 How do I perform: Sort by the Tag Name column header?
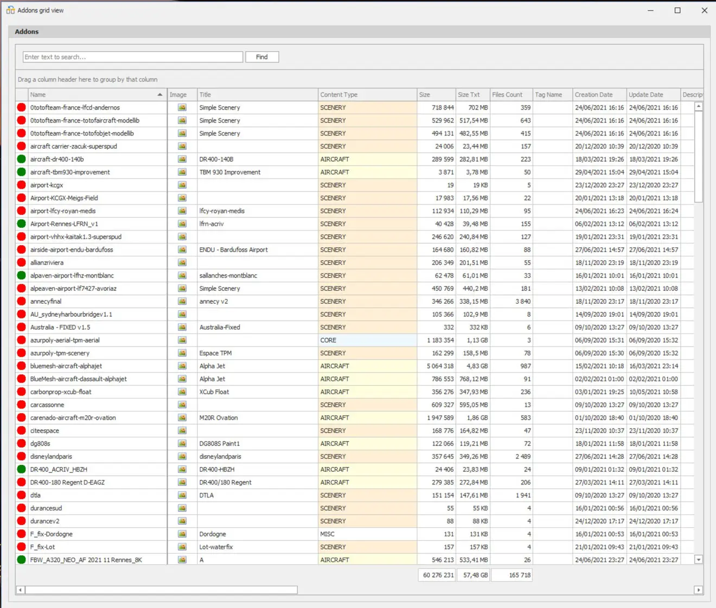[x=552, y=94]
